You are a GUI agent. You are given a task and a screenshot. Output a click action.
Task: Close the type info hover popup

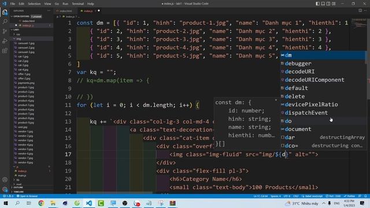(276, 100)
